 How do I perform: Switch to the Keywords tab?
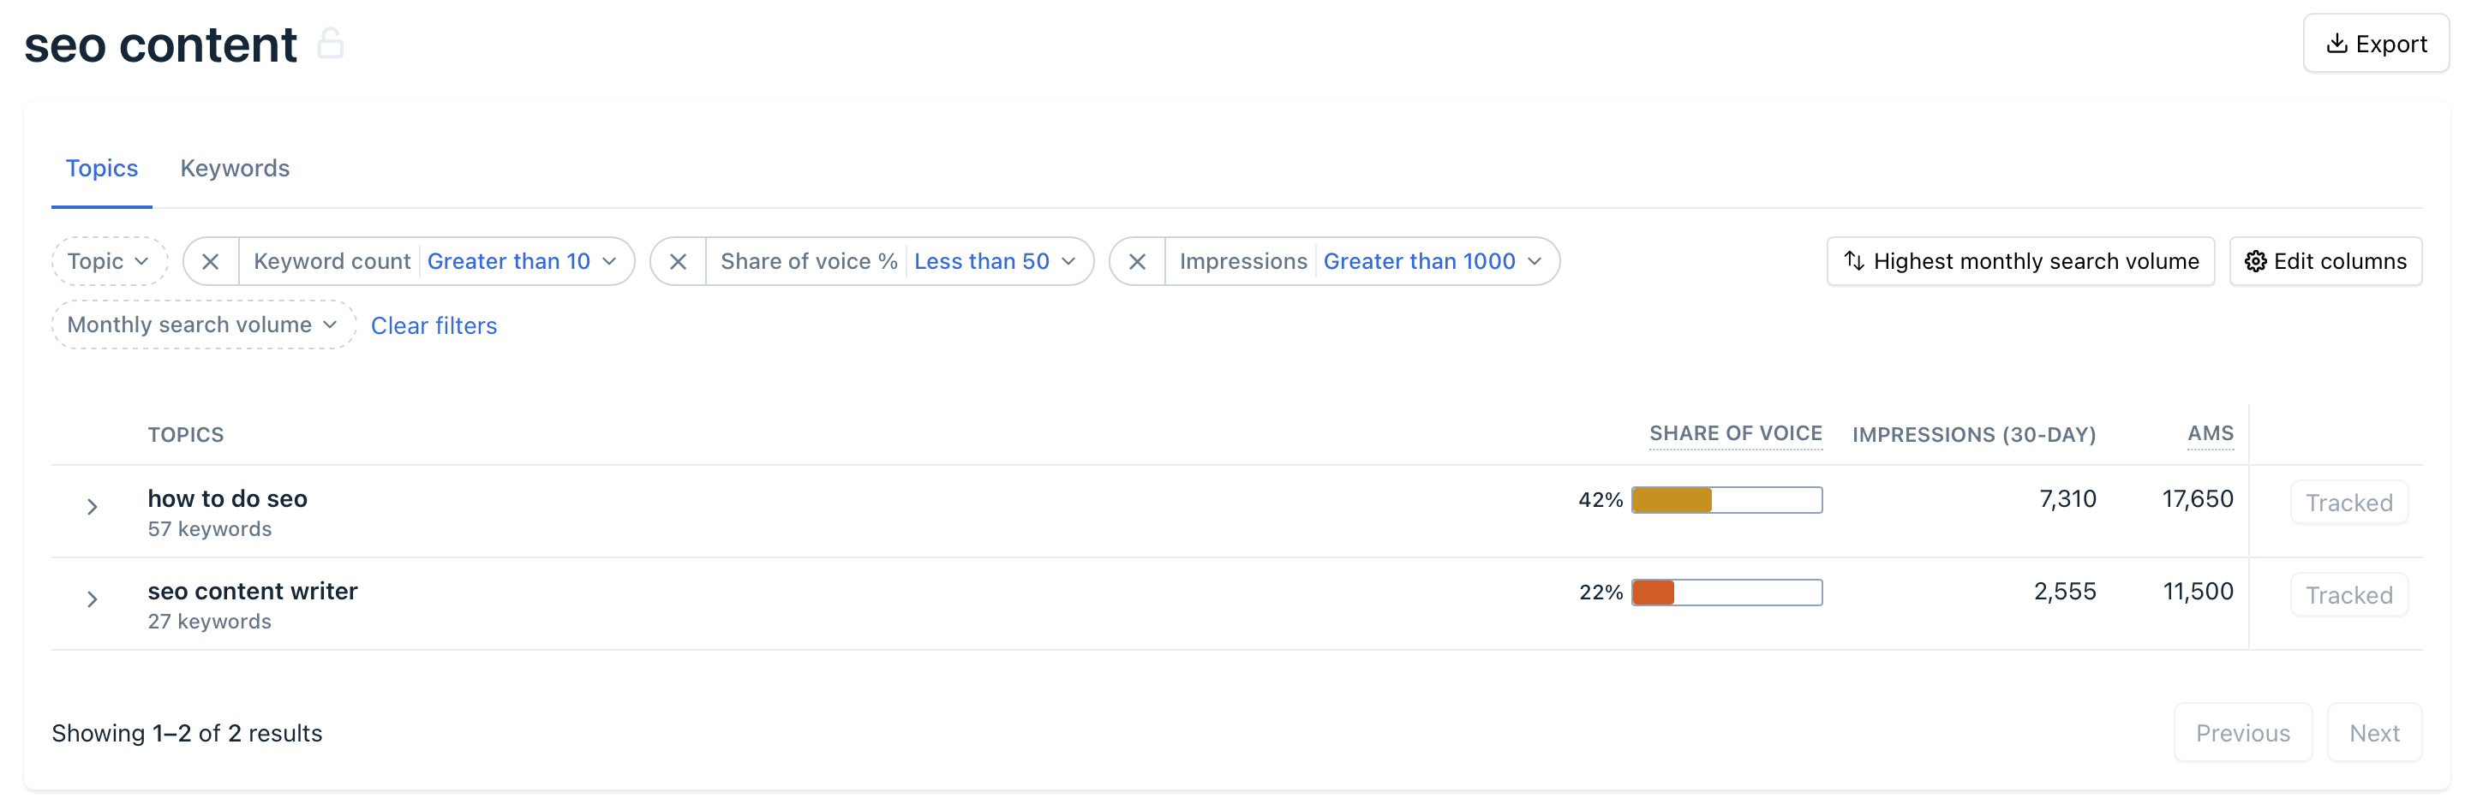235,169
